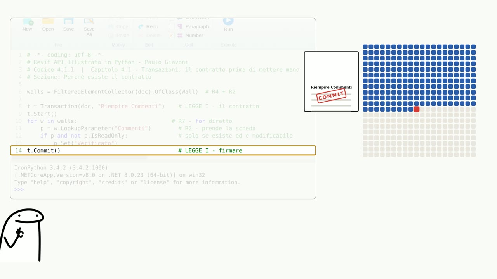Click the Number hash icon
The width and height of the screenshot is (497, 279).
(x=180, y=35)
